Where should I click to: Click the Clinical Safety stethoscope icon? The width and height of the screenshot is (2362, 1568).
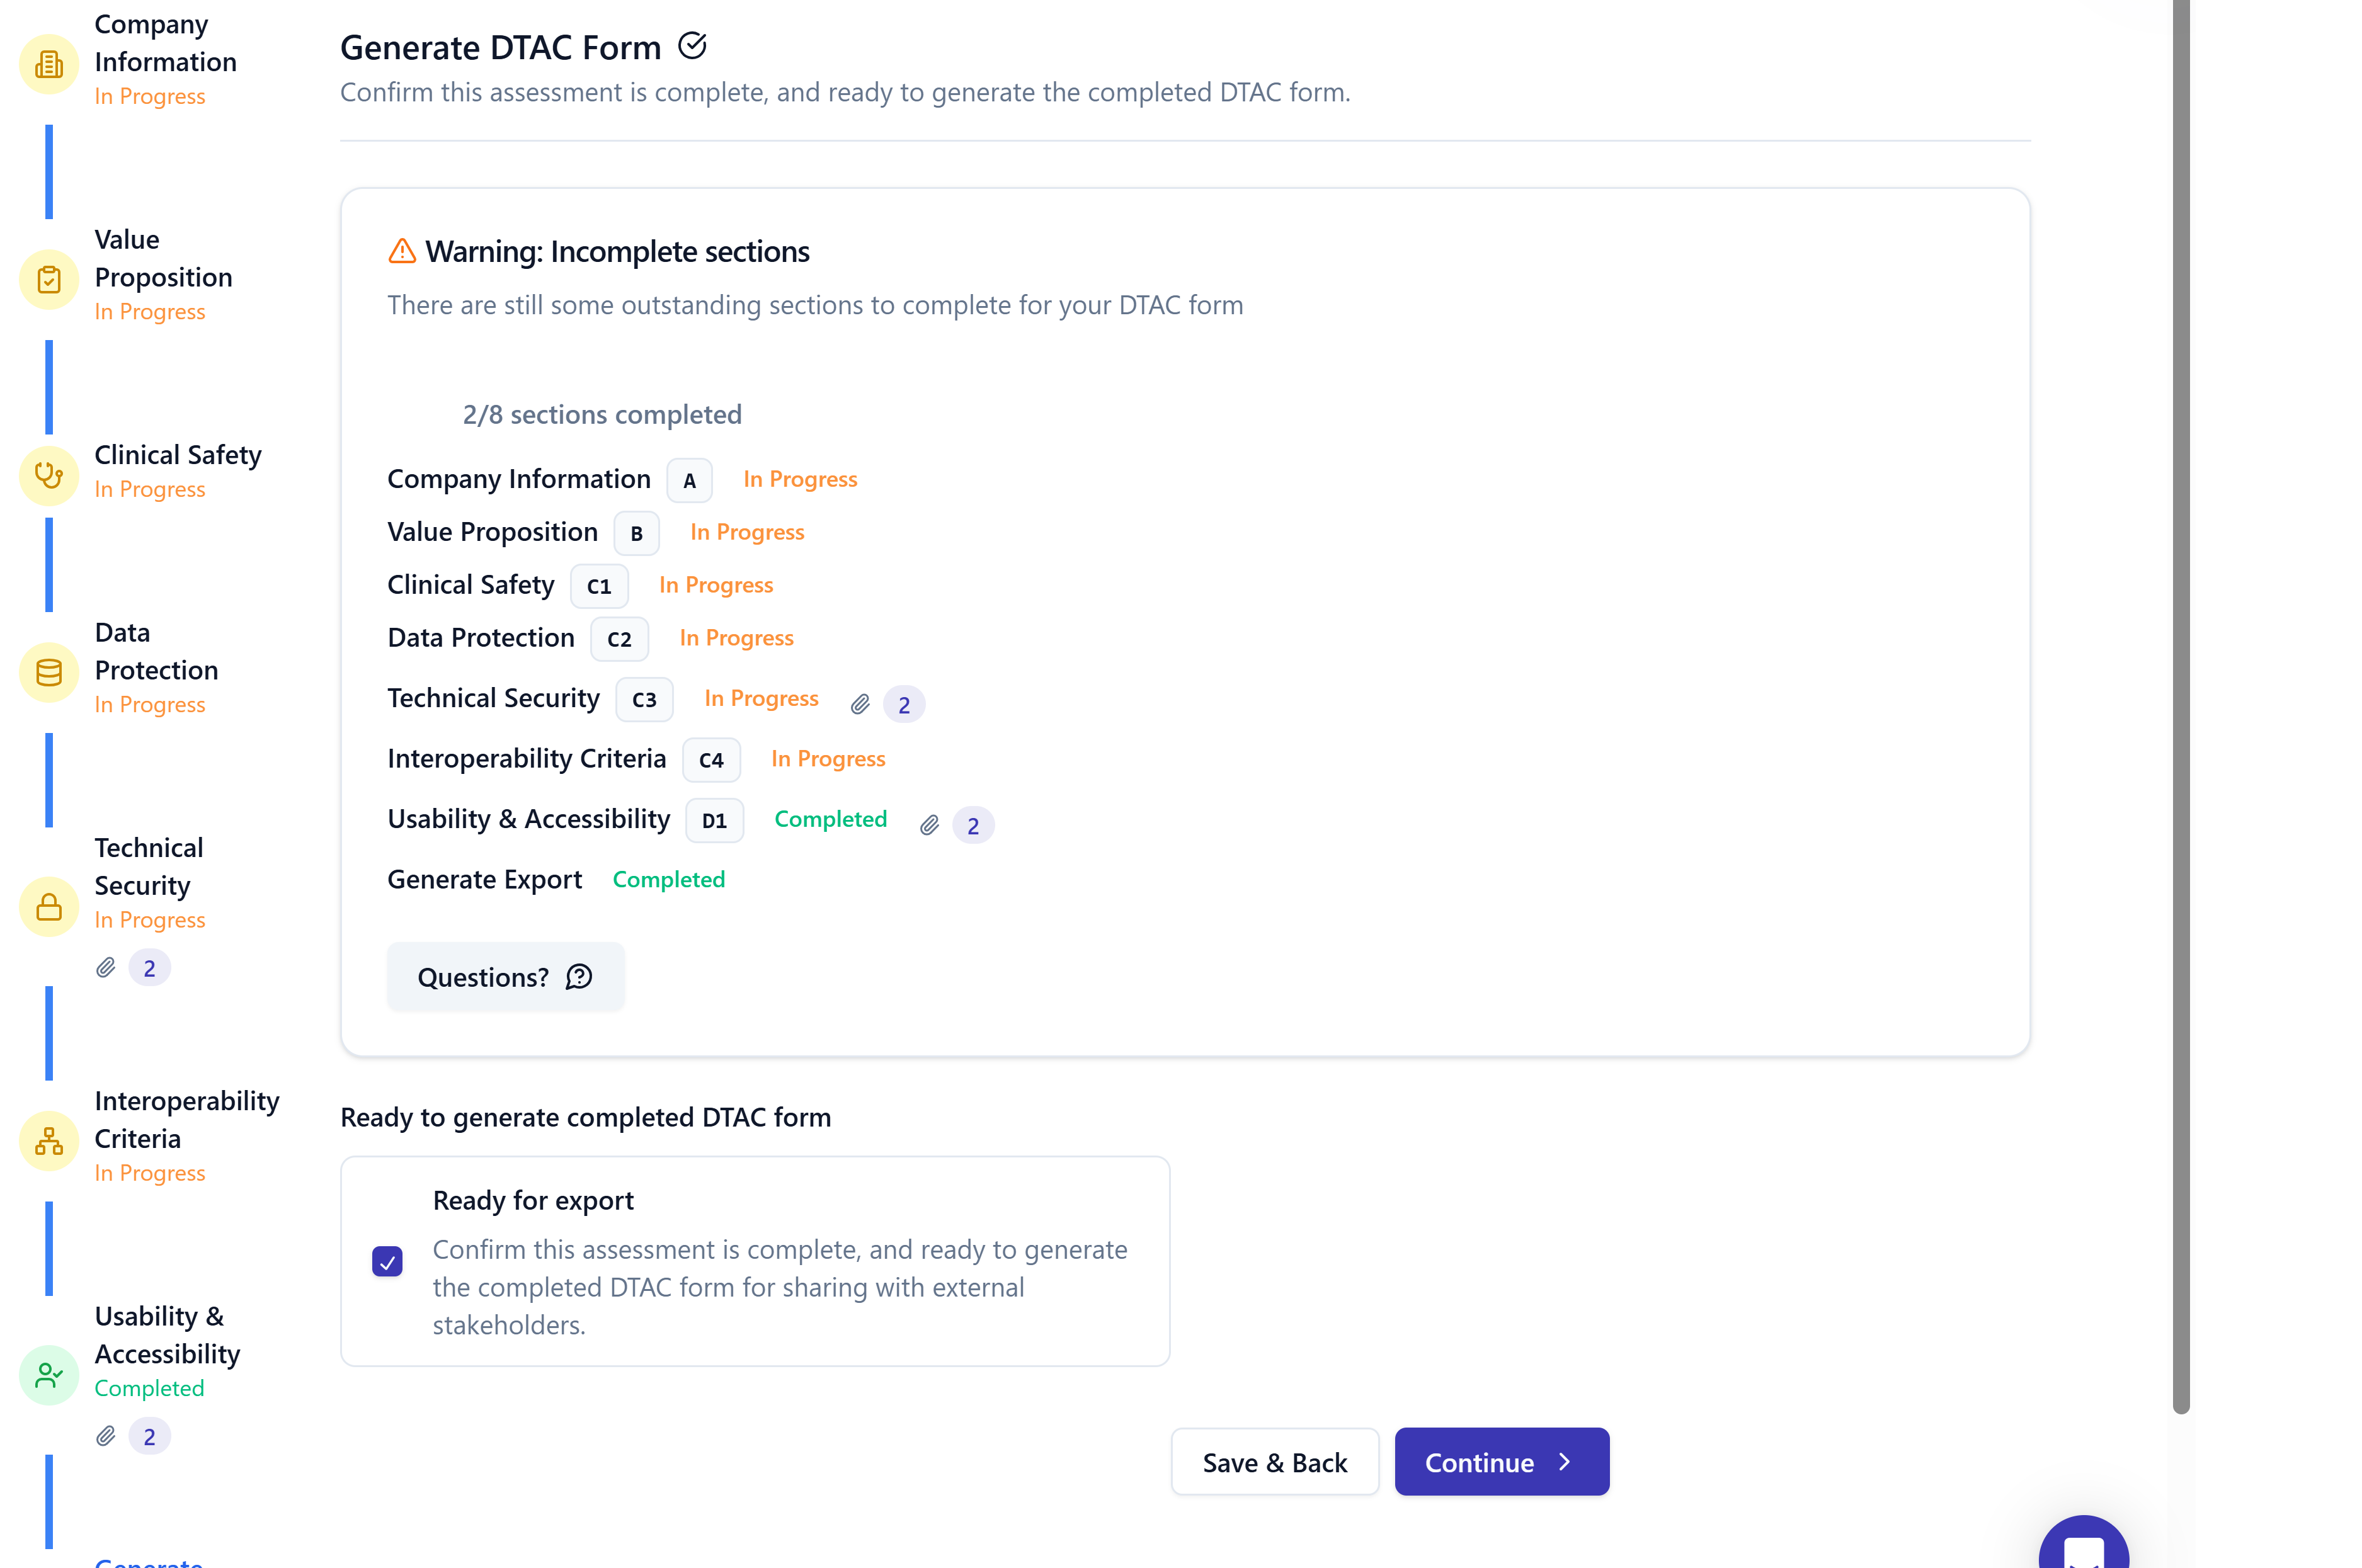click(x=48, y=475)
